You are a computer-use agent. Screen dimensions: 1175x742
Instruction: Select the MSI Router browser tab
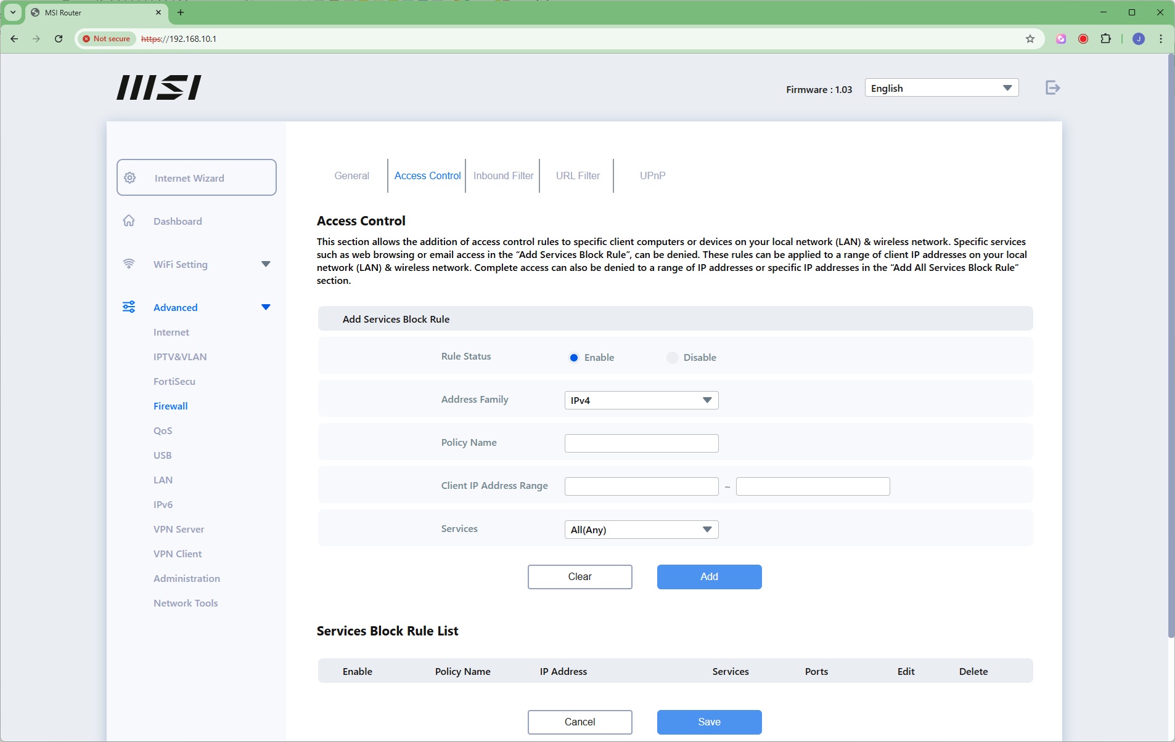click(x=96, y=12)
